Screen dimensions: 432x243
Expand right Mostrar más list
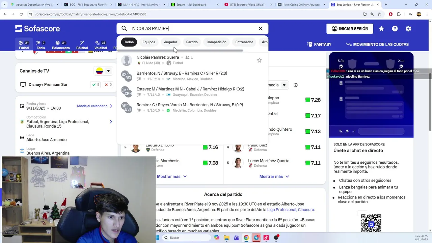coord(274,177)
